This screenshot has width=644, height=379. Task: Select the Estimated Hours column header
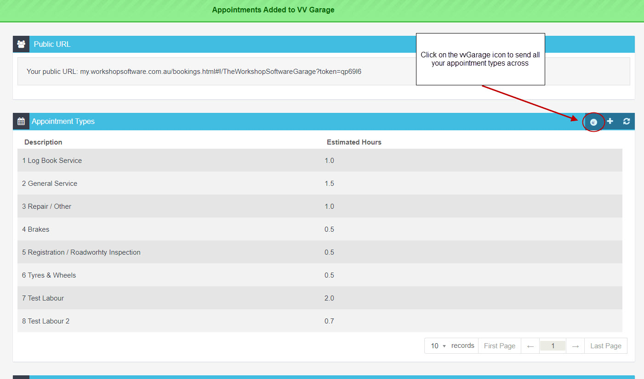point(354,142)
